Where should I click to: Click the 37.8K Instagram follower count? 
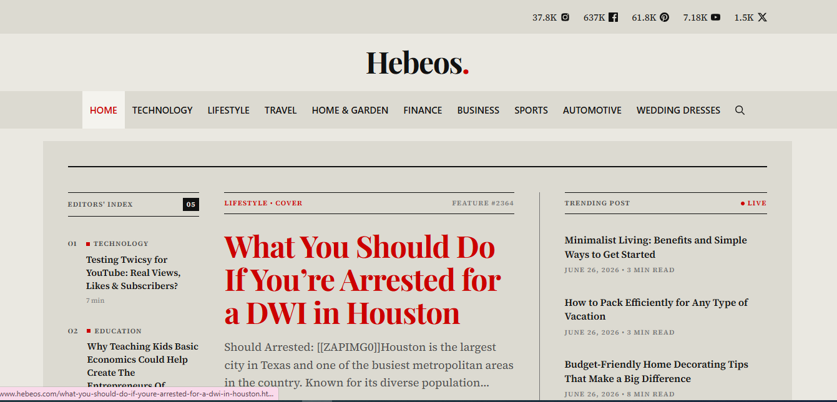click(x=544, y=17)
